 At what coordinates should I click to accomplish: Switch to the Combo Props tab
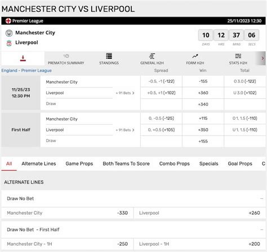pyautogui.click(x=175, y=164)
